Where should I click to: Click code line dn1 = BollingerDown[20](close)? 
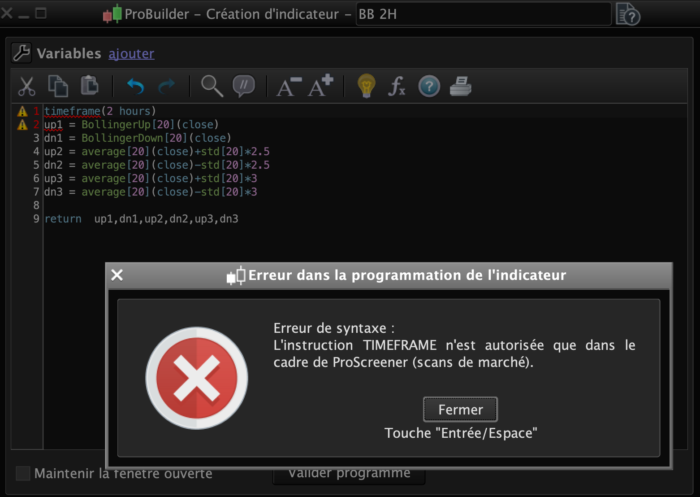(x=138, y=138)
